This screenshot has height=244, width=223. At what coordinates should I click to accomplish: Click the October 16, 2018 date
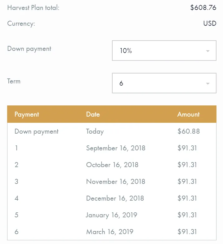click(x=112, y=165)
